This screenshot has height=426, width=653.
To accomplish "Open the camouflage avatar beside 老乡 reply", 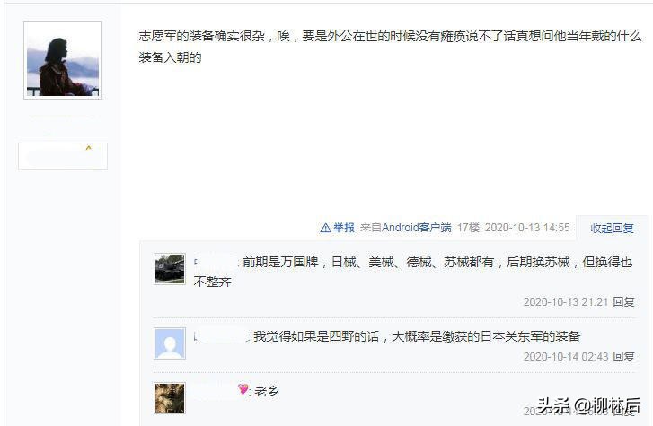I will (x=170, y=398).
